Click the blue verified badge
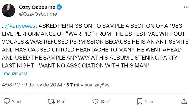Viewport: 193px width, 111px height. click(x=59, y=7)
